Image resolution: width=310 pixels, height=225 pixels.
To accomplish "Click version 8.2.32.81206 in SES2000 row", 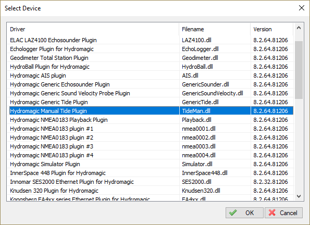I will coord(270,182).
